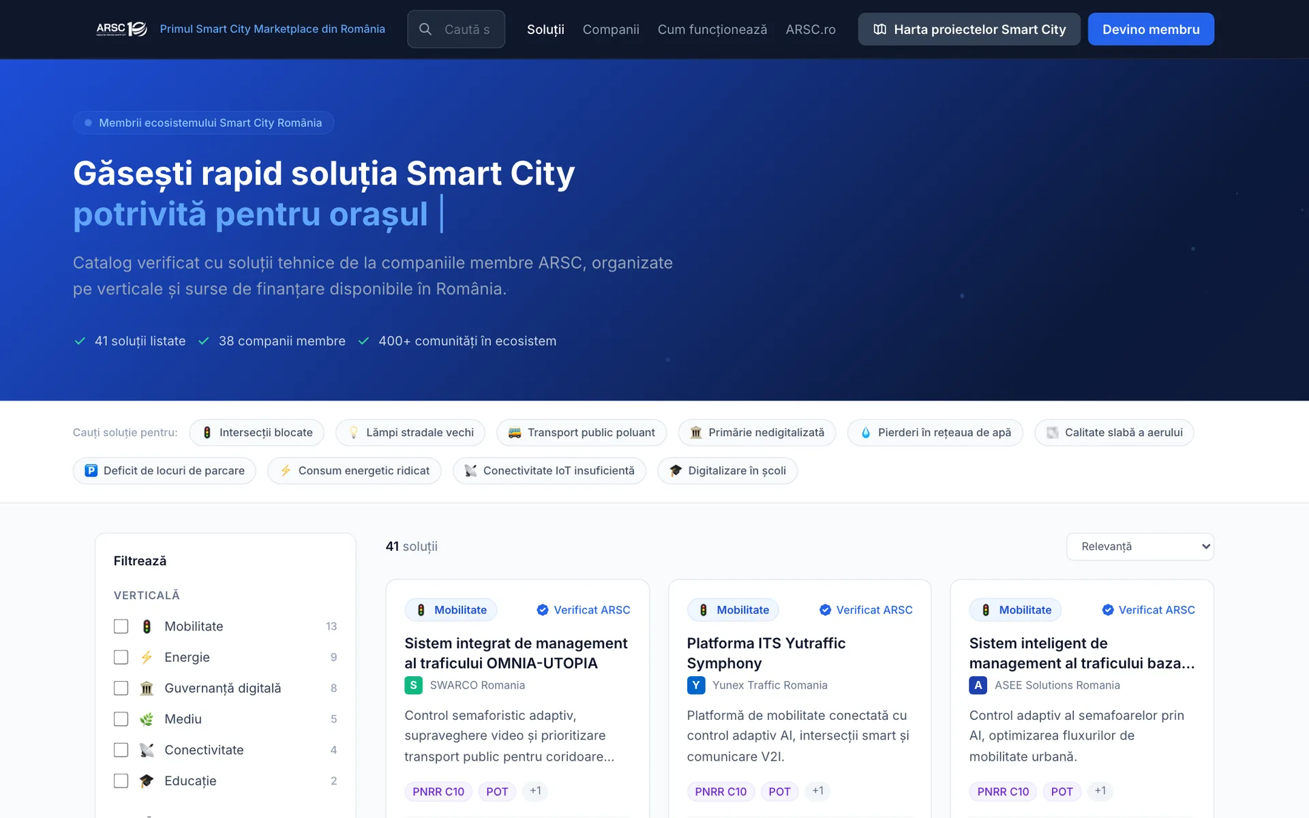
Task: Check the Mediu filter checkbox
Action: [121, 719]
